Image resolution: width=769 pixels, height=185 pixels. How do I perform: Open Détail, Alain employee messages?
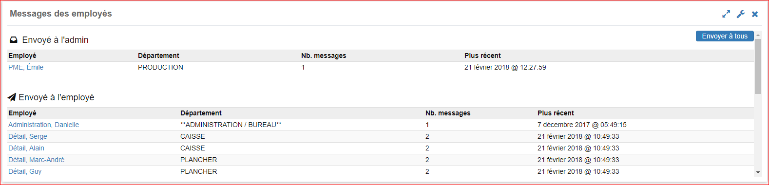[x=26, y=148]
